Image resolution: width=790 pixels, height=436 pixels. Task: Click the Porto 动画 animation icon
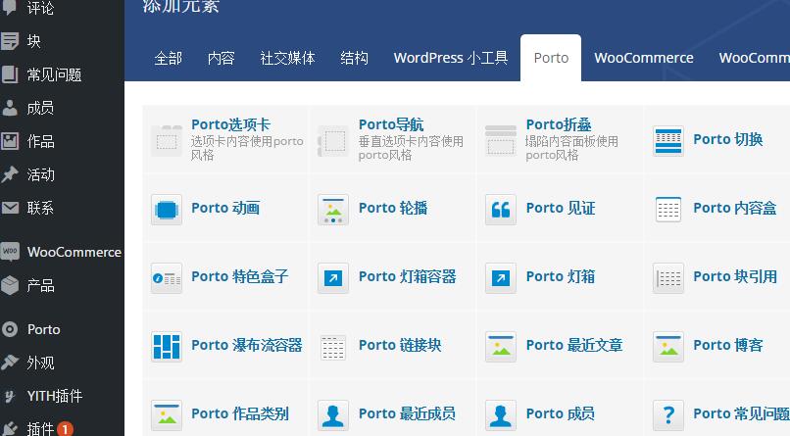pyautogui.click(x=167, y=209)
